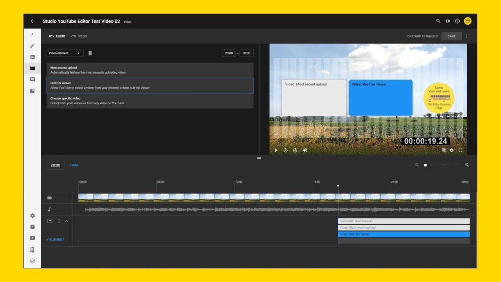Zoom out the timeline magnifier
The width and height of the screenshot is (501, 282).
(417, 165)
